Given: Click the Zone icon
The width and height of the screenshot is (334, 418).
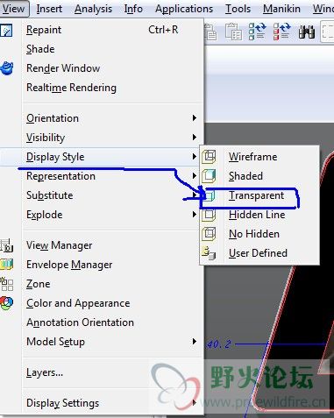Looking at the screenshot, I should click(6, 284).
